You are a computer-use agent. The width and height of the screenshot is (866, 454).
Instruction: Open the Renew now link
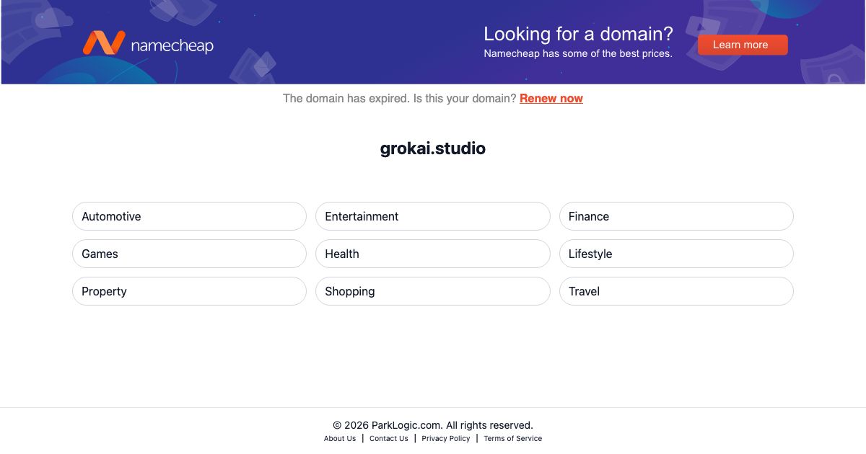pyautogui.click(x=551, y=98)
